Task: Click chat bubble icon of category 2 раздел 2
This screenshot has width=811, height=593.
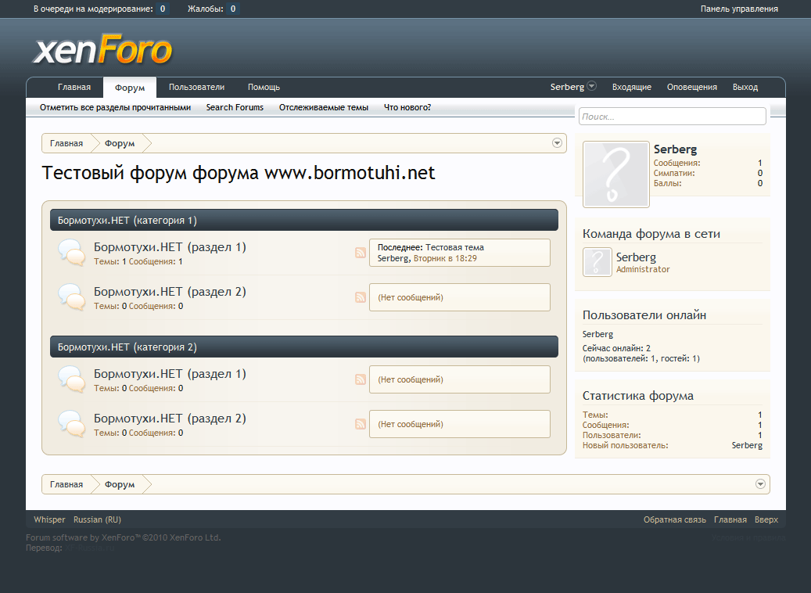Action: tap(71, 424)
